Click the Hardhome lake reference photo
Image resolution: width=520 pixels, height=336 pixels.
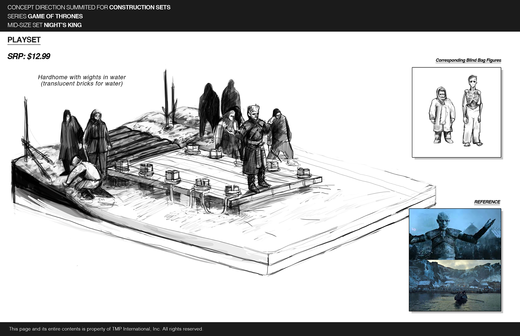click(455, 285)
